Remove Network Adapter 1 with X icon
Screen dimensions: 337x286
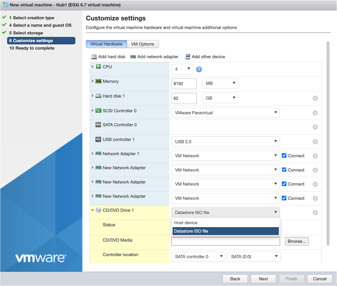pos(315,156)
